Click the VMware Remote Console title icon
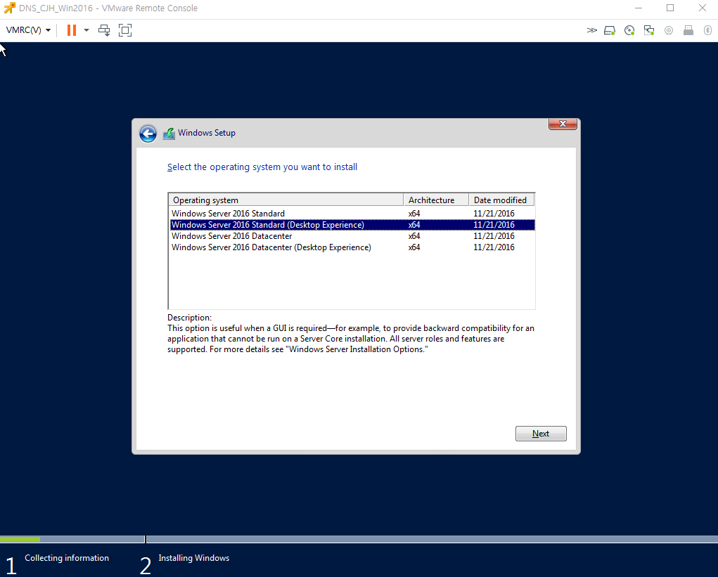718x577 pixels. pyautogui.click(x=10, y=8)
